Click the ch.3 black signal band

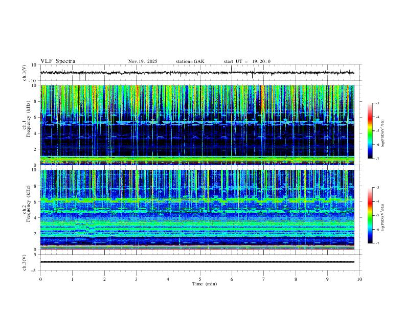click(197, 262)
